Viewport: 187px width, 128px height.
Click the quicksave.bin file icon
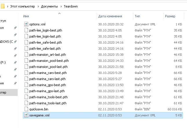26,109
